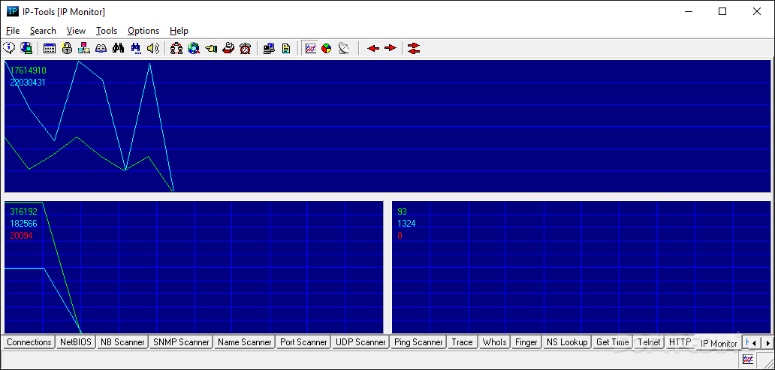Switch to the Telnet tab
This screenshot has width=775, height=370.
click(x=649, y=342)
